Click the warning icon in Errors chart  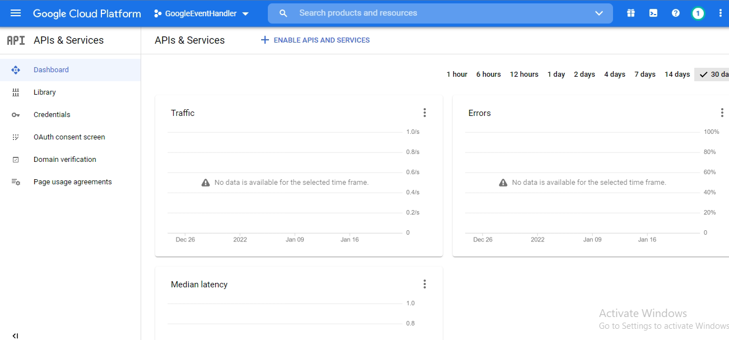[x=503, y=183]
